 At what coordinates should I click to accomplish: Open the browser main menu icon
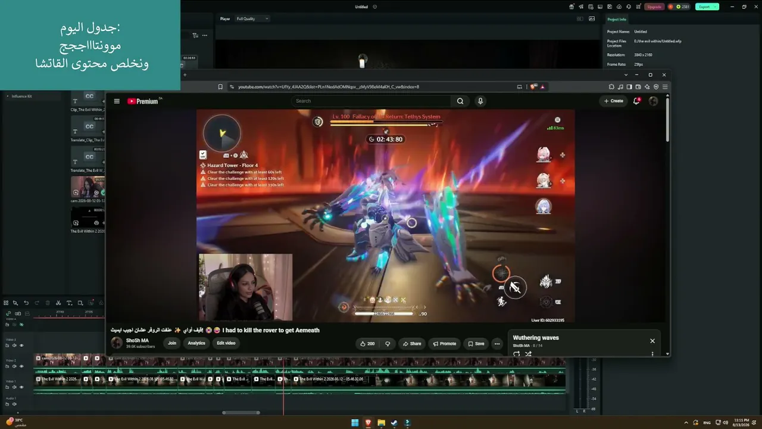coord(664,87)
